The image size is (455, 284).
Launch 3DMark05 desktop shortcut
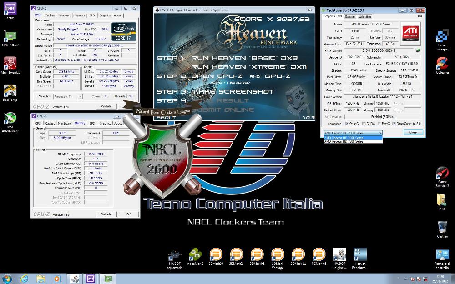[237, 257]
